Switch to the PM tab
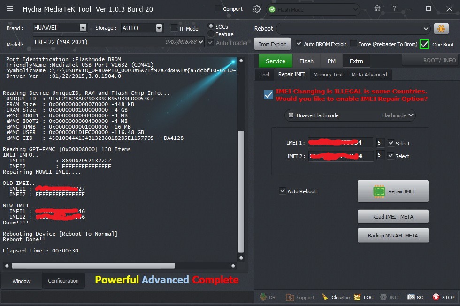This screenshot has height=306, width=460. [331, 61]
